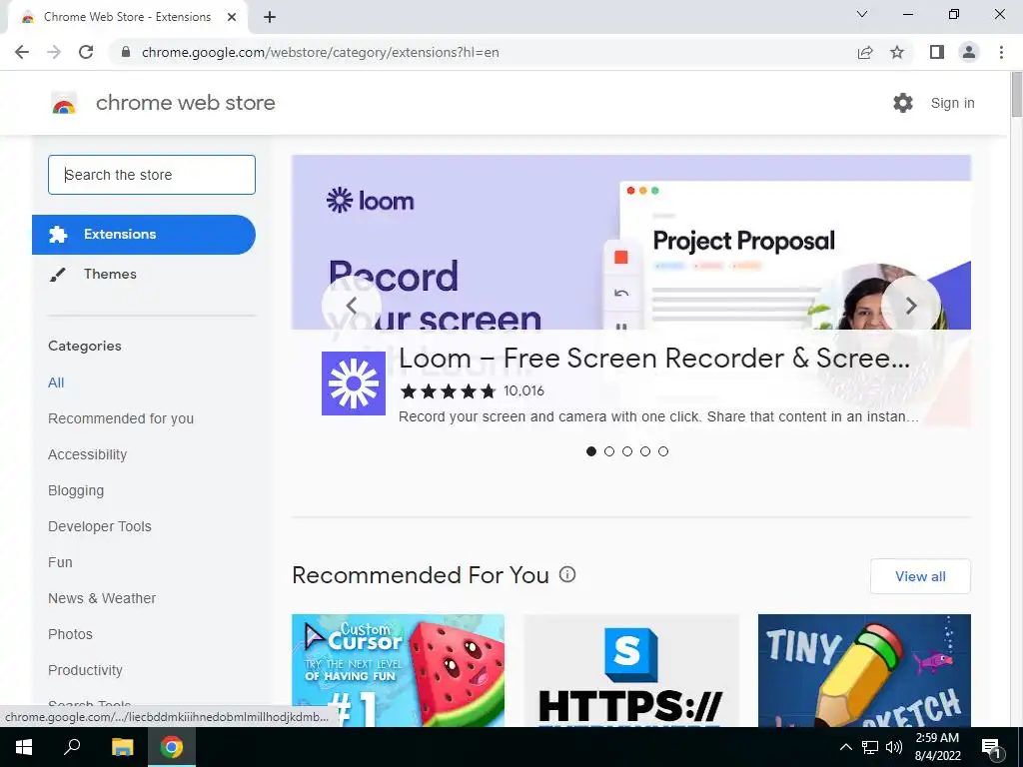Open Tiny Sketch extension thumbnail
The width and height of the screenshot is (1023, 767).
(864, 670)
